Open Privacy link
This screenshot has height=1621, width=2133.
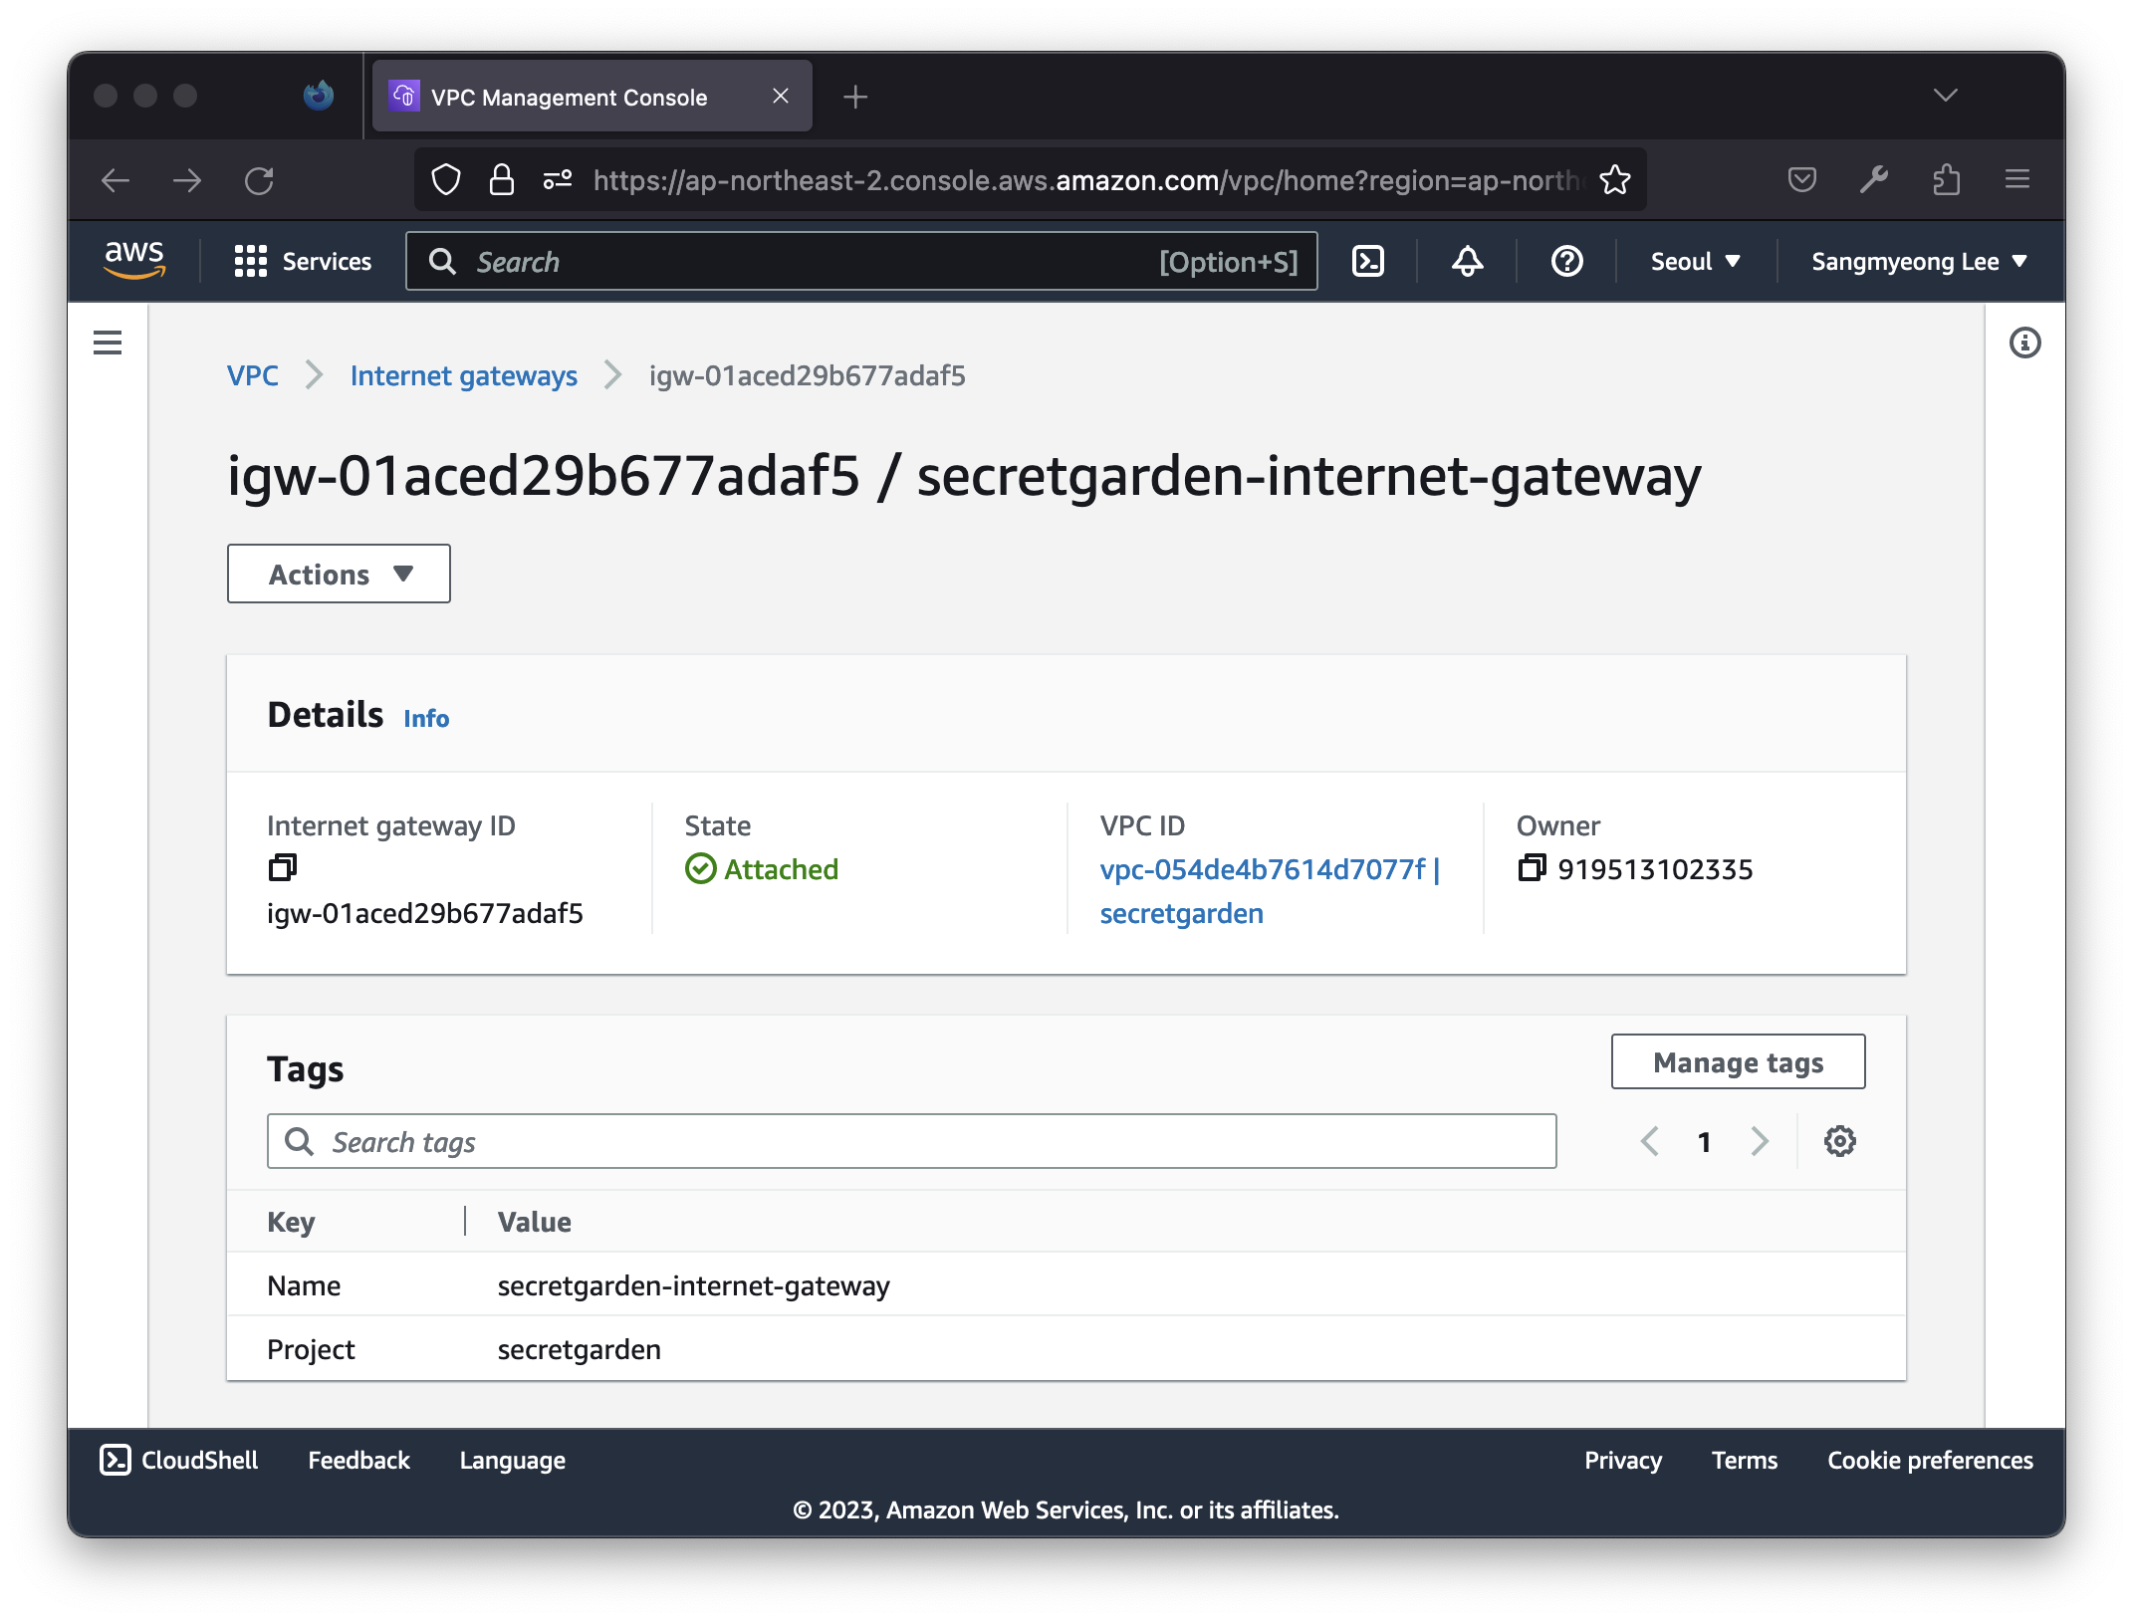pos(1623,1460)
